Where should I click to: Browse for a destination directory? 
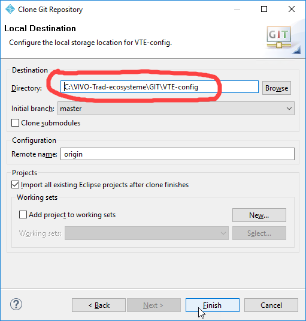pyautogui.click(x=277, y=88)
